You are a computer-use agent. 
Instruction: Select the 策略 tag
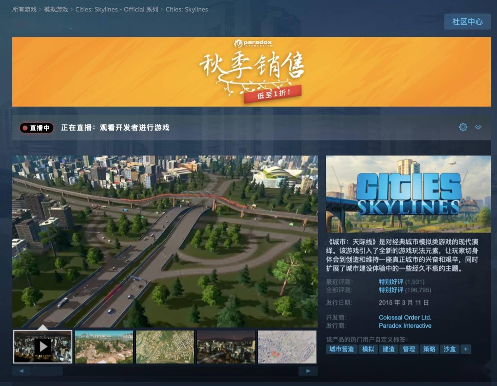[x=429, y=349]
